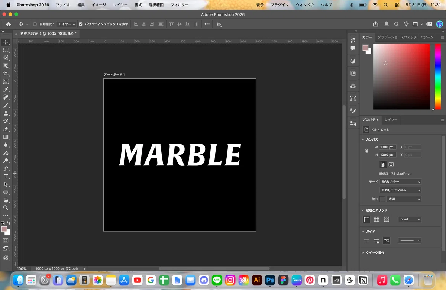
Task: Select the Eyedropper tool
Action: pyautogui.click(x=6, y=90)
